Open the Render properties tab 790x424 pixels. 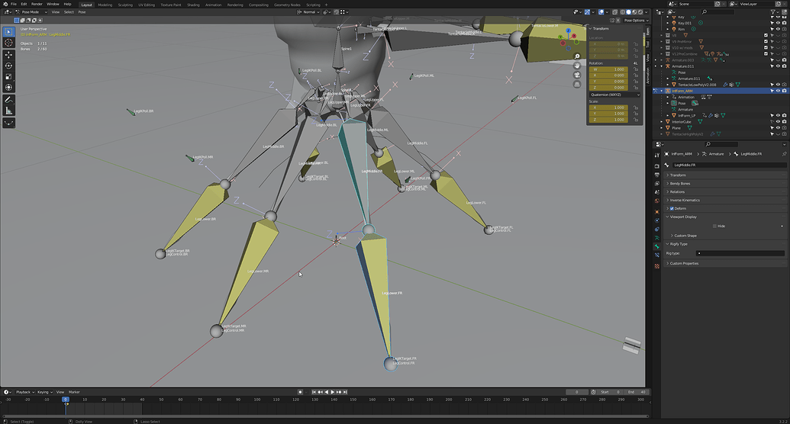pyautogui.click(x=657, y=165)
